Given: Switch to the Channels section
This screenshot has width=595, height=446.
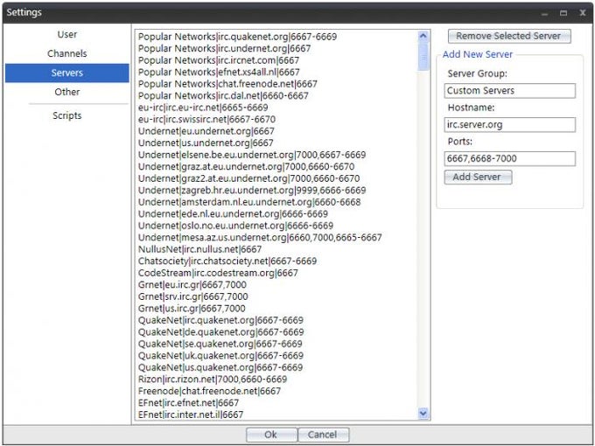Looking at the screenshot, I should tap(67, 53).
